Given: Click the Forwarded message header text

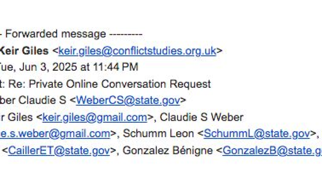Looking at the screenshot, I should click(x=55, y=34).
